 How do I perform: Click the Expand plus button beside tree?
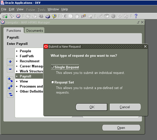pos(10,62)
